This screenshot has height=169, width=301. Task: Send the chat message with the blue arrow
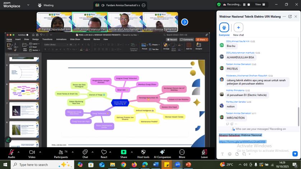[x=295, y=154]
